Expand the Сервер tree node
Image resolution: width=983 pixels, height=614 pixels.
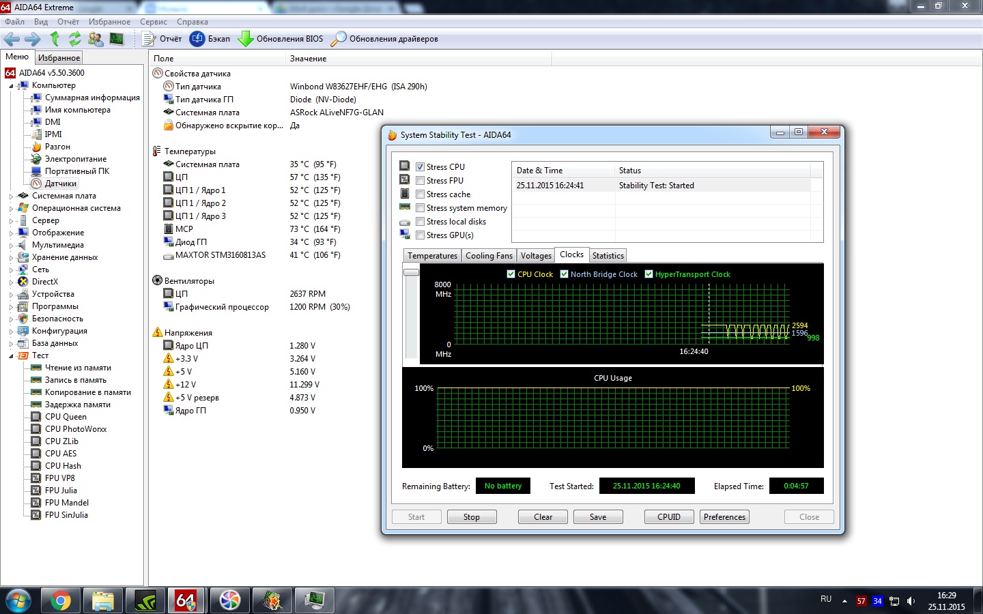11,221
